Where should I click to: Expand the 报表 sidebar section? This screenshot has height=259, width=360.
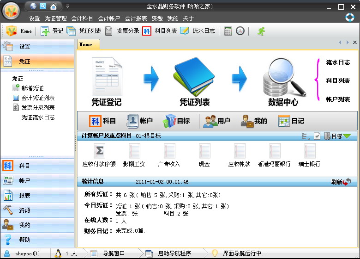[x=37, y=195]
